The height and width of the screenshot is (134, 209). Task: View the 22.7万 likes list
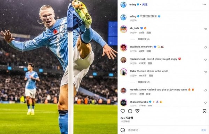[127, 118]
